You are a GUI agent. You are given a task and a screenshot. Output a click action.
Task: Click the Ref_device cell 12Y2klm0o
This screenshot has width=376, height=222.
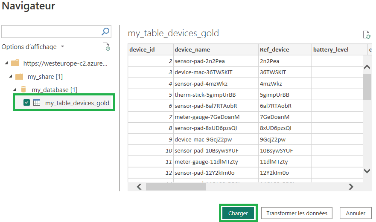pyautogui.click(x=285, y=173)
